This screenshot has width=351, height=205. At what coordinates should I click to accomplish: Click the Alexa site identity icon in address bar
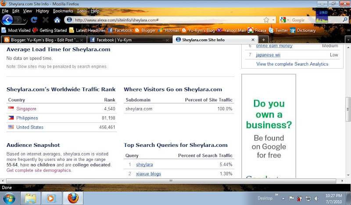(69, 20)
